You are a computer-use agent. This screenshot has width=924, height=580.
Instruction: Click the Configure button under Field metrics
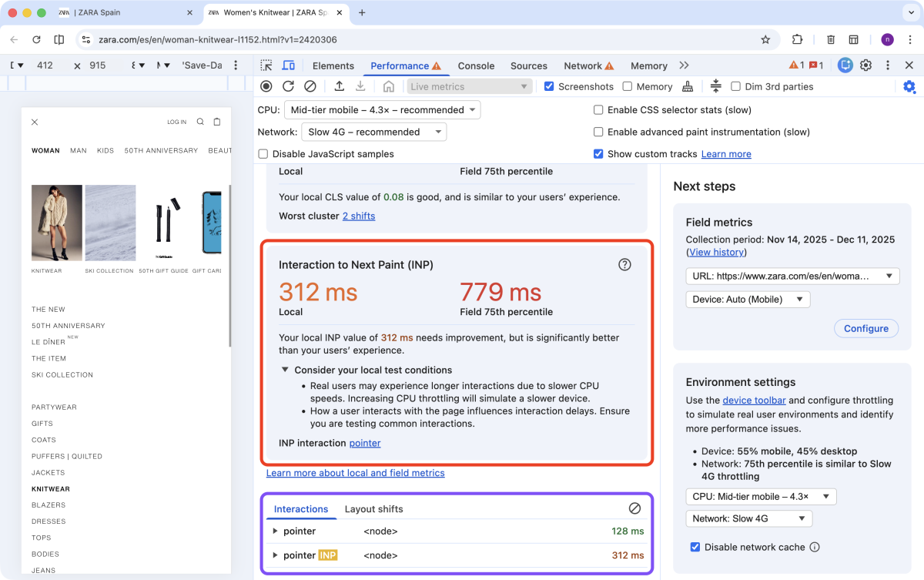tap(865, 328)
